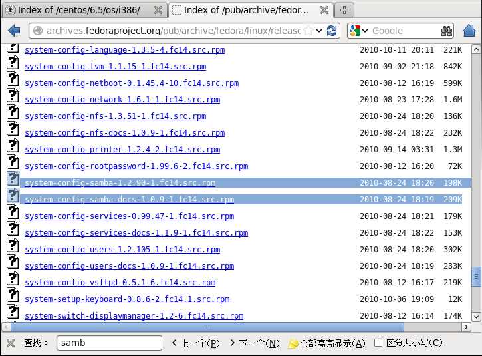The height and width of the screenshot is (356, 482).
Task: Open system-config-rootpassword-1.99.6-2 link
Action: tap(136, 166)
